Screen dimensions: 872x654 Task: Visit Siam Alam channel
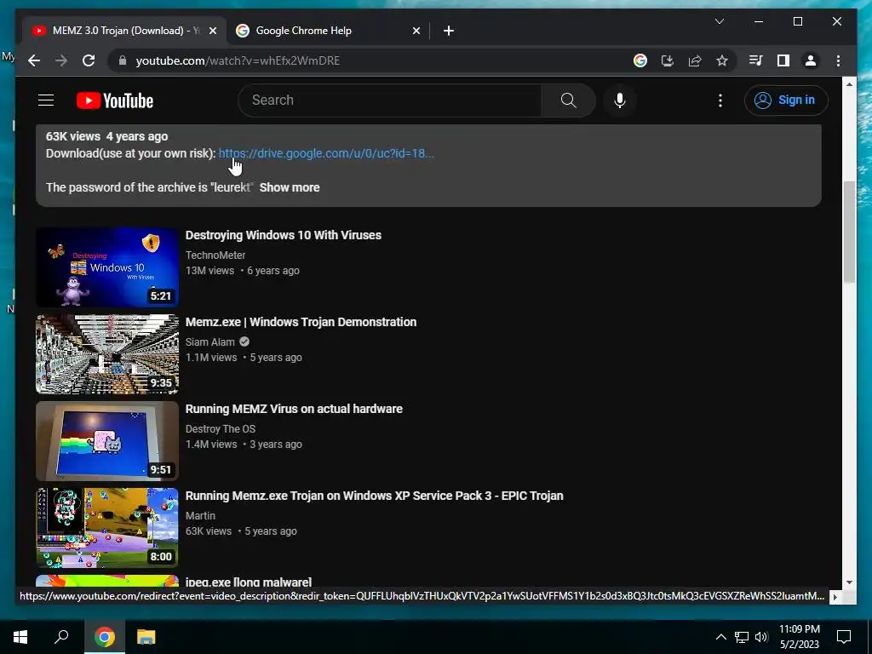click(x=209, y=342)
